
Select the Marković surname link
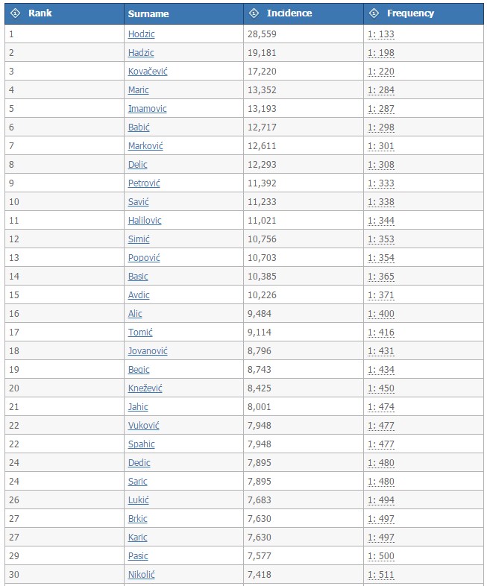[145, 146]
